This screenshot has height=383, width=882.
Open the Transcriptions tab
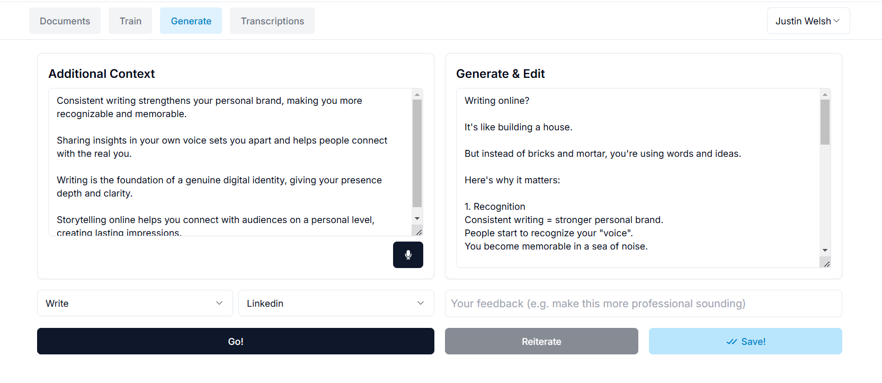[272, 20]
